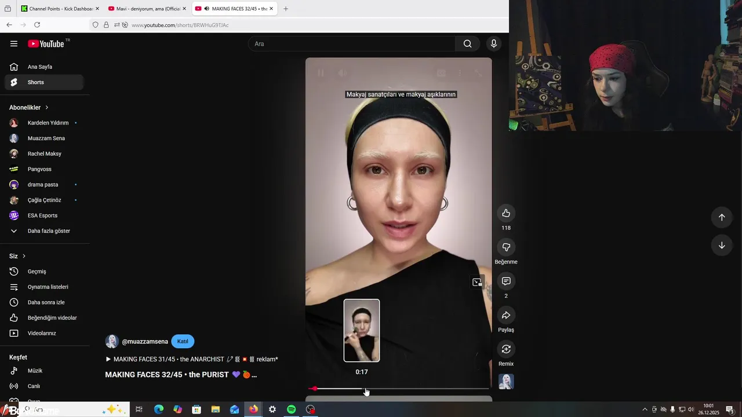Viewport: 742px width, 417px height.
Task: Open Spotify from the taskbar
Action: pos(292,409)
